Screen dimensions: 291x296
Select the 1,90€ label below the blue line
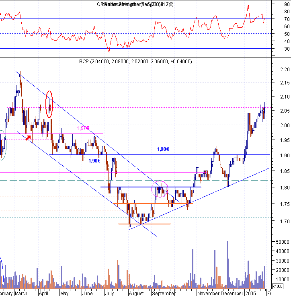(94, 161)
